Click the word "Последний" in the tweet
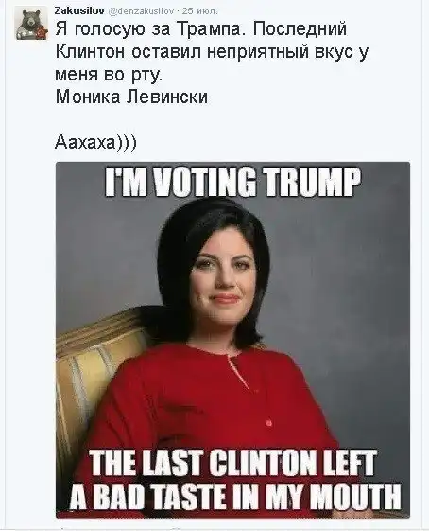The image size is (429, 531). point(299,28)
